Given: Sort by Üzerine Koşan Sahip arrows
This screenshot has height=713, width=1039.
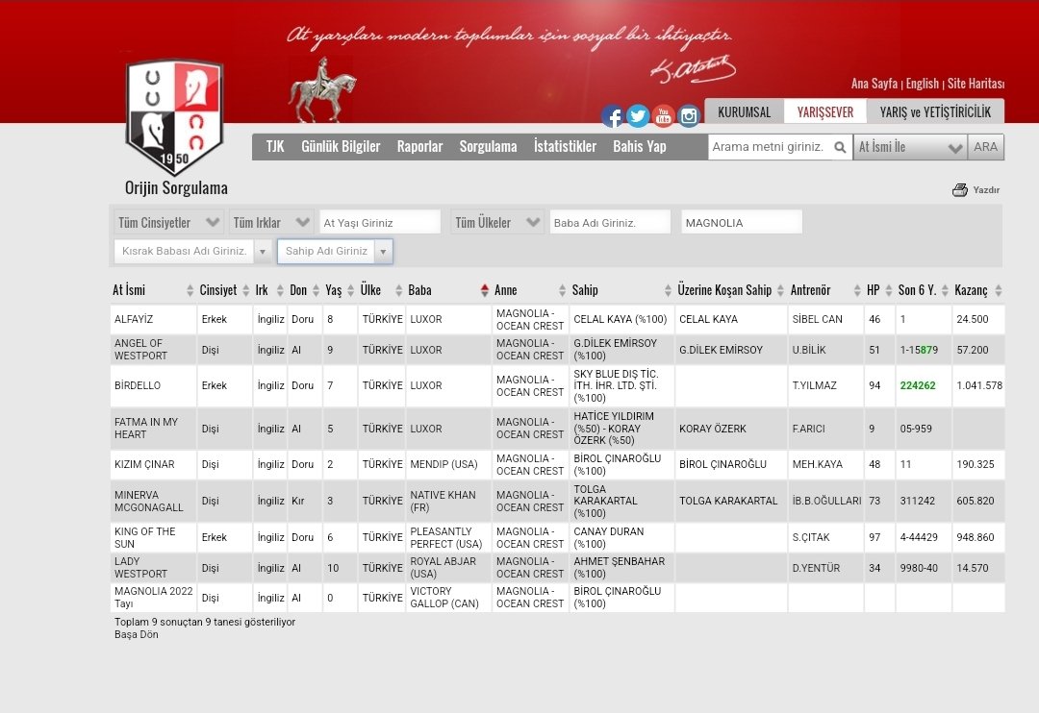Looking at the screenshot, I should tap(780, 290).
